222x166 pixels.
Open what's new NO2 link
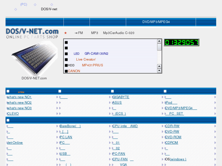(20, 103)
